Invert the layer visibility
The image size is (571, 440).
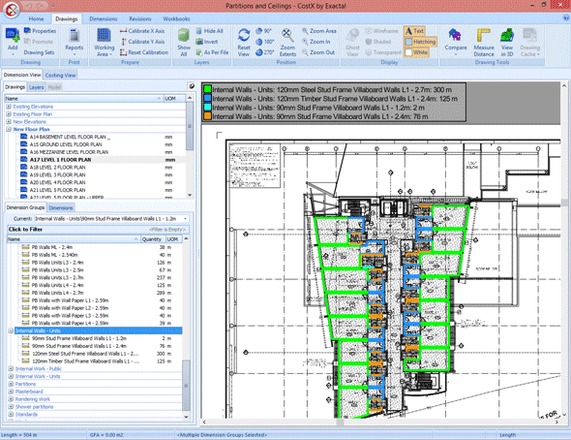(x=207, y=42)
